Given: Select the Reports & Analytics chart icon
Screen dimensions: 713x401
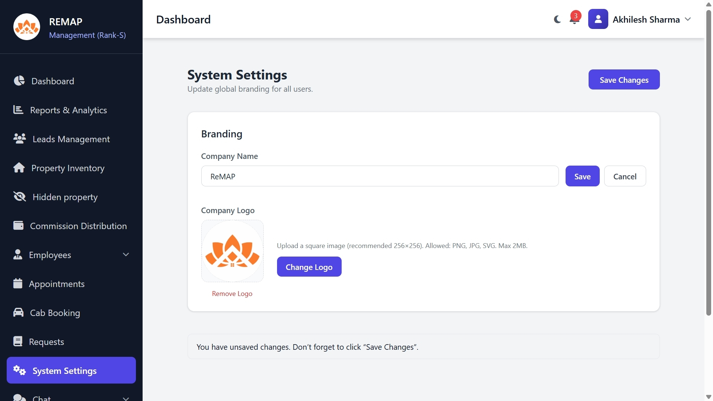Looking at the screenshot, I should [19, 110].
